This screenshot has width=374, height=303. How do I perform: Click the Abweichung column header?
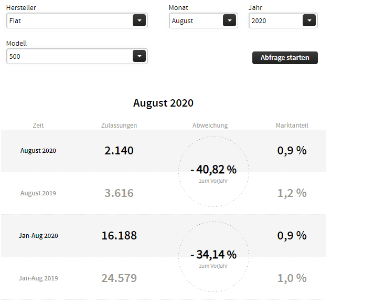pyautogui.click(x=210, y=126)
